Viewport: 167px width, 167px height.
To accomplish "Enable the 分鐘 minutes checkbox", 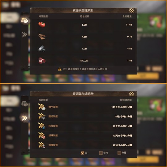I will (119, 153).
